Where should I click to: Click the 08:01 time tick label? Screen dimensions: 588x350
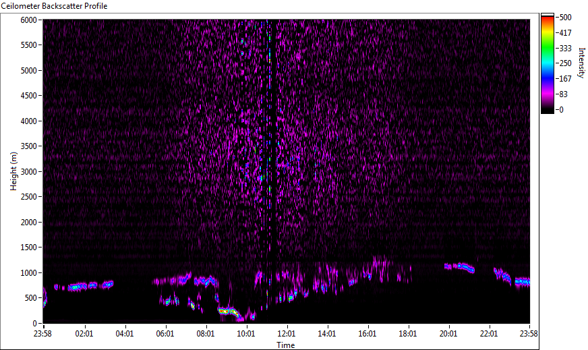(x=206, y=334)
